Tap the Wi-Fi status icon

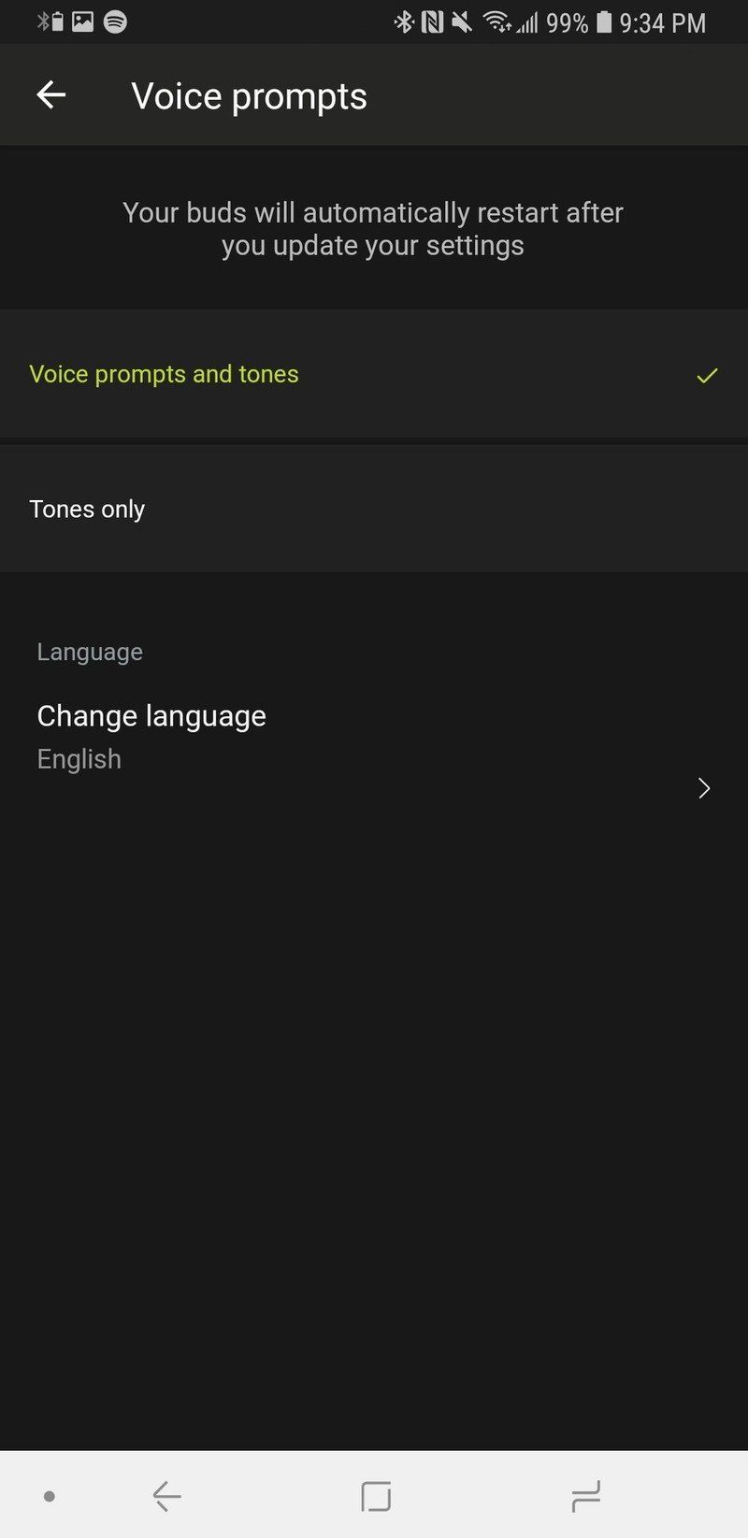(496, 22)
